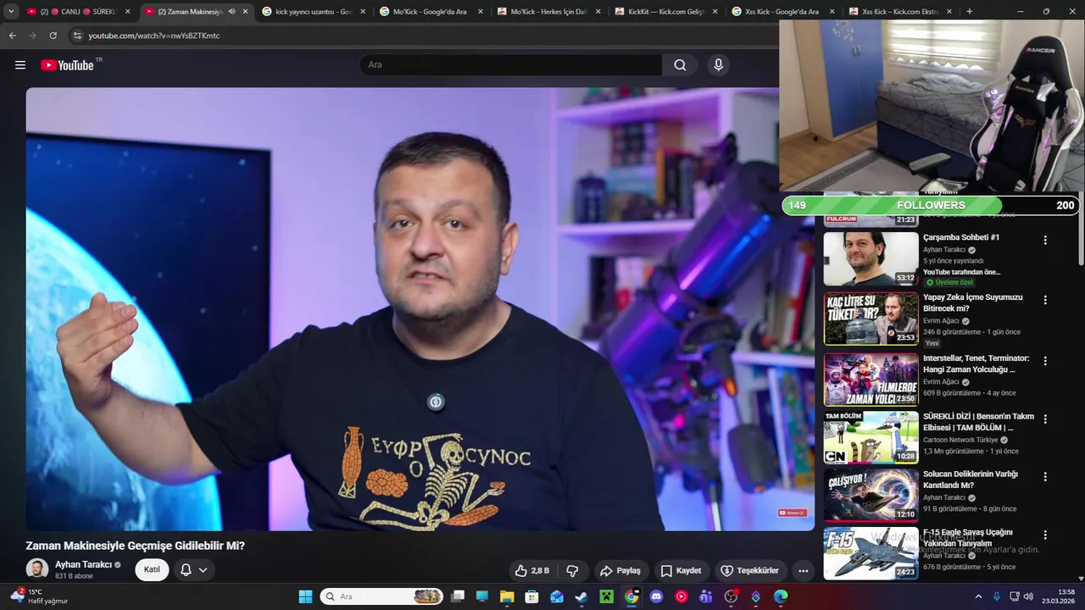Open the tab search dropdown arrow
Image resolution: width=1085 pixels, height=610 pixels.
pos(11,12)
